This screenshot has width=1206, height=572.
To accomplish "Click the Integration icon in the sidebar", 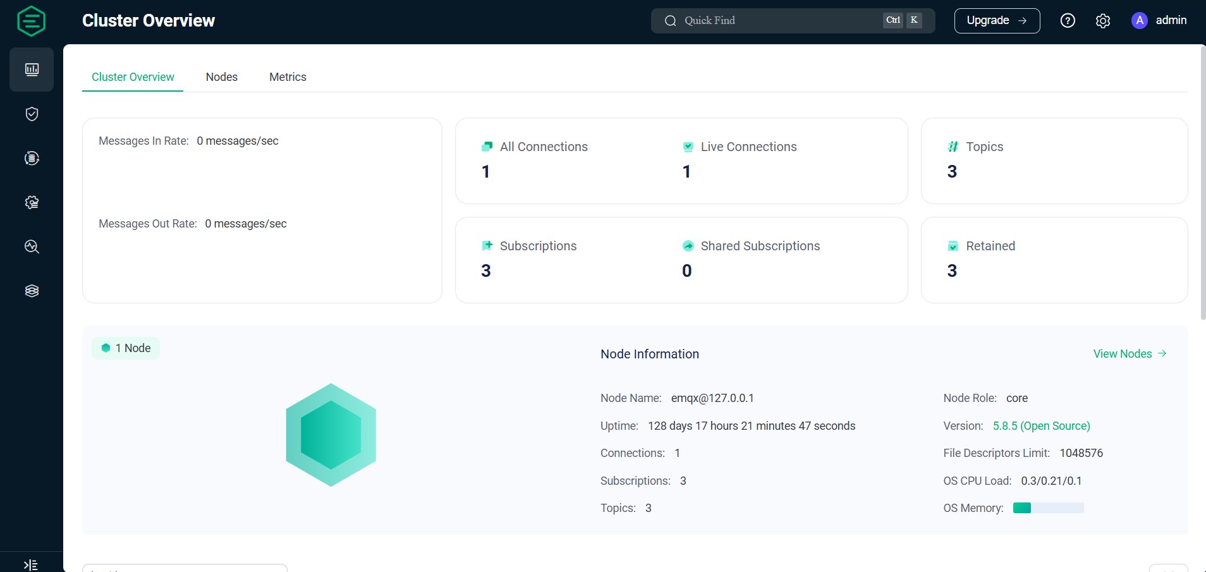I will (x=31, y=158).
